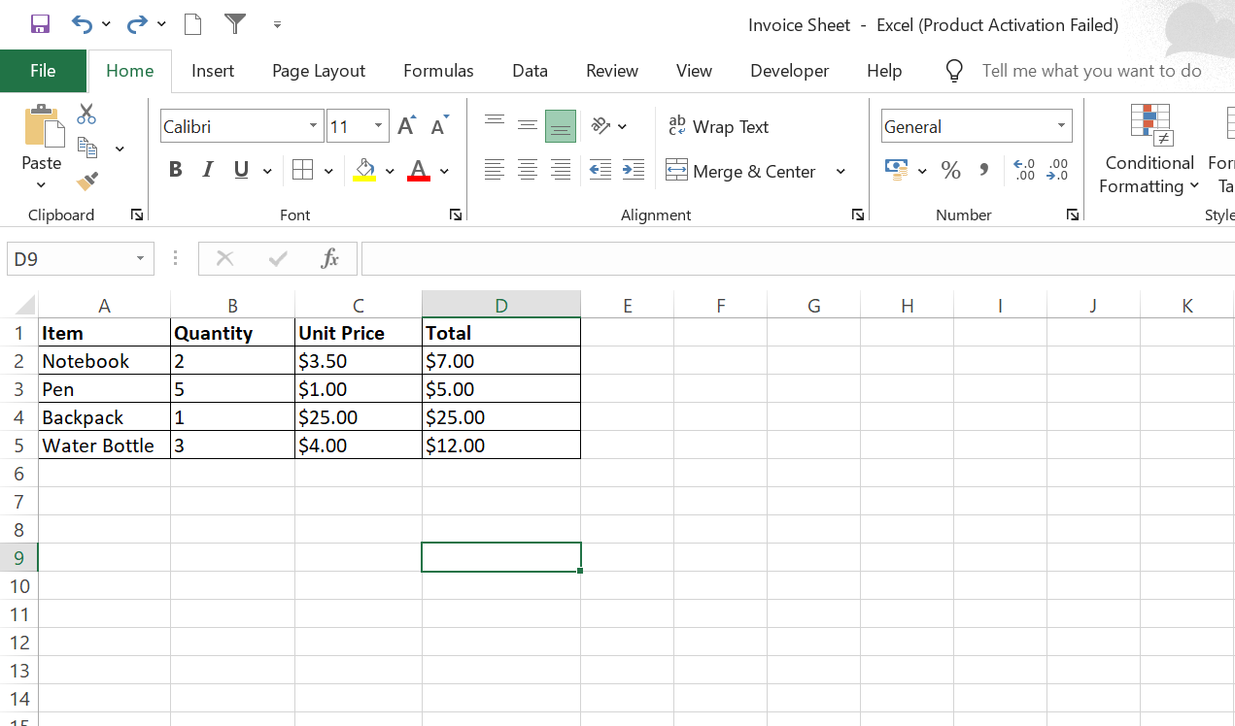Select the cell containing Water Bottle
1235x726 pixels.
[104, 445]
